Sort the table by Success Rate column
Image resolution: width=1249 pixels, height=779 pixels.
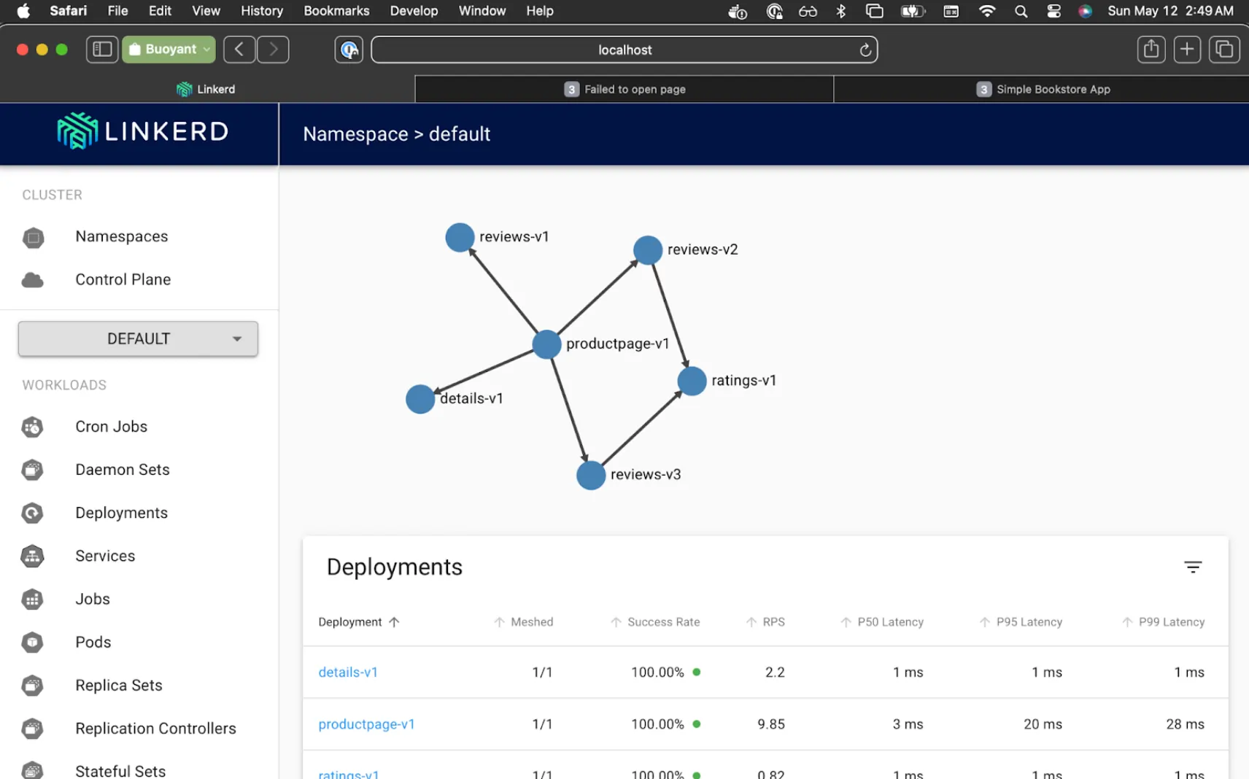pyautogui.click(x=655, y=622)
